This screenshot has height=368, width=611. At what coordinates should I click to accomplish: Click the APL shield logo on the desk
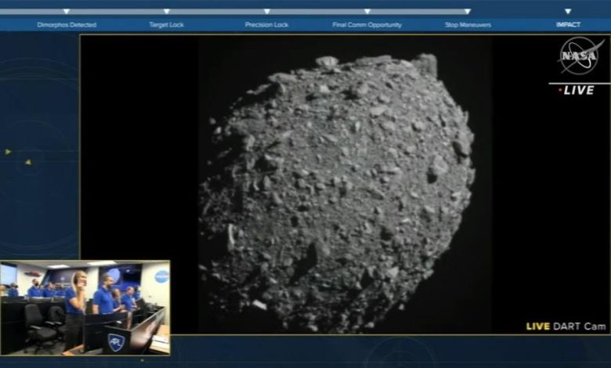[x=116, y=342]
